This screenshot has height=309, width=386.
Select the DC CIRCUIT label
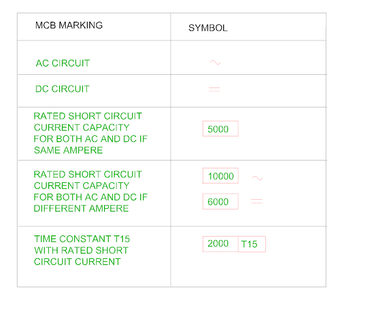(62, 89)
